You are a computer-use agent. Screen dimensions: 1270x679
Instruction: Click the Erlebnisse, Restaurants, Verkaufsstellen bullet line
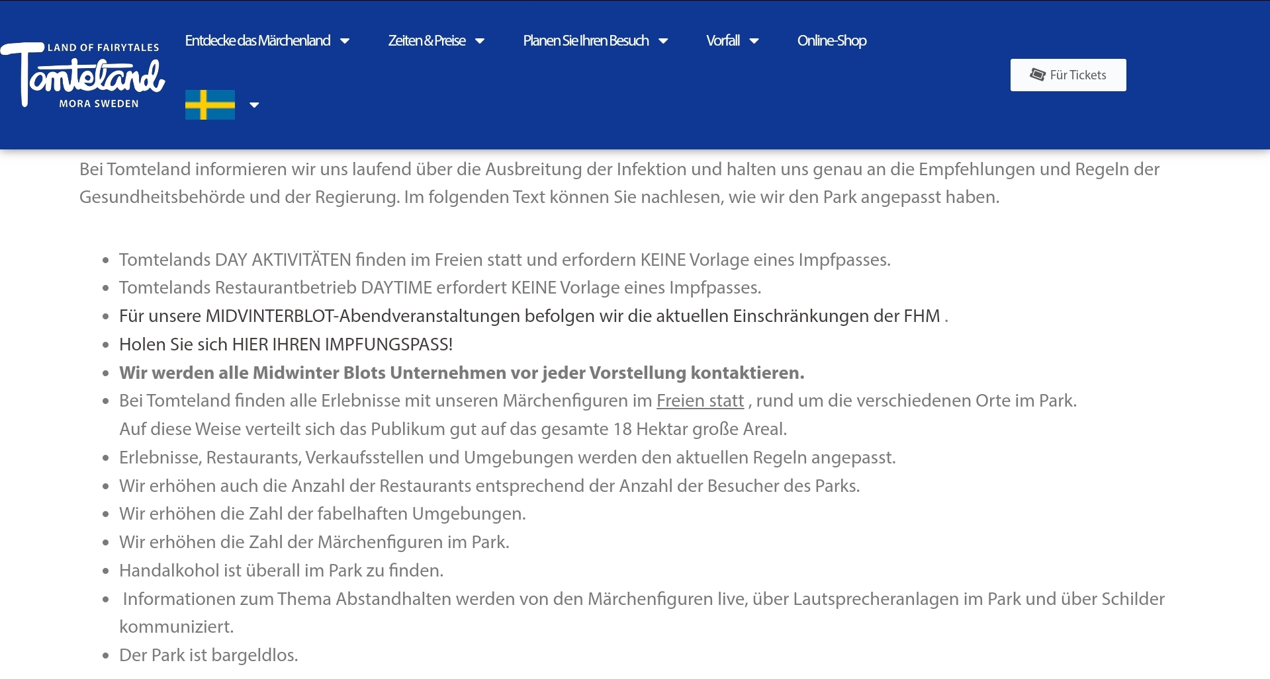[x=508, y=458]
